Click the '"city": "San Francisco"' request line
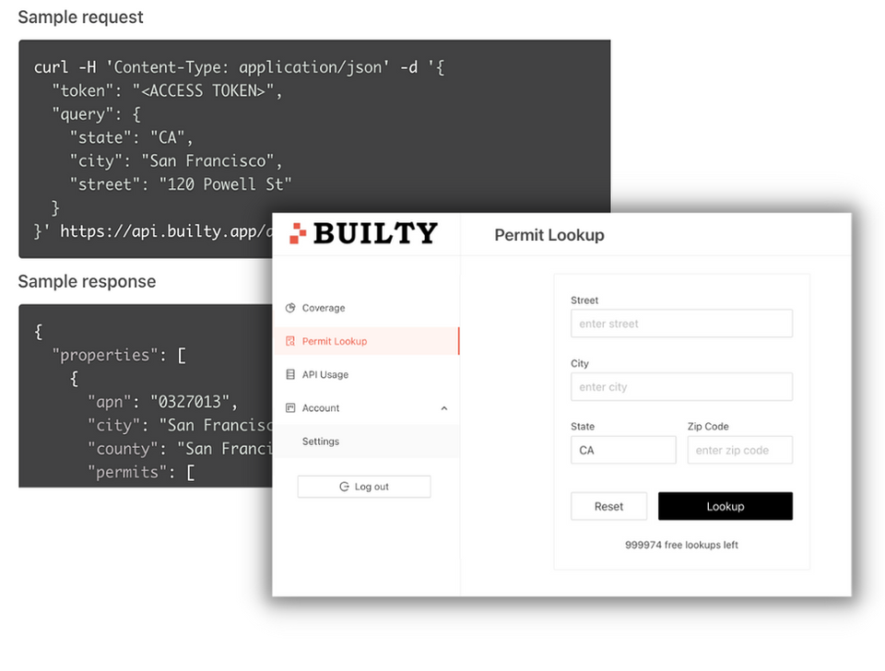 pos(176,160)
